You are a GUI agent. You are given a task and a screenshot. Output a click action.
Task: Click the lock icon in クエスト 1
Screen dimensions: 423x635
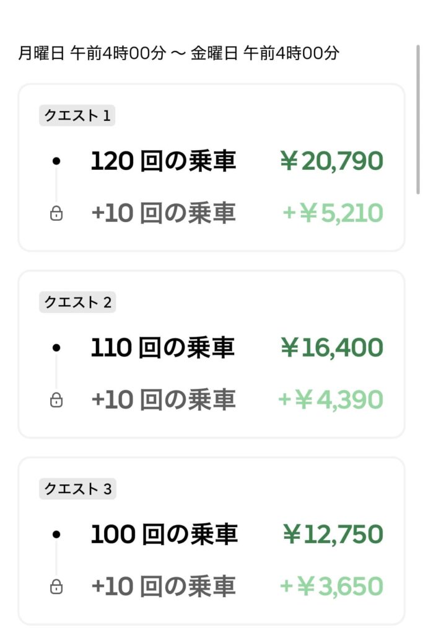pos(58,213)
